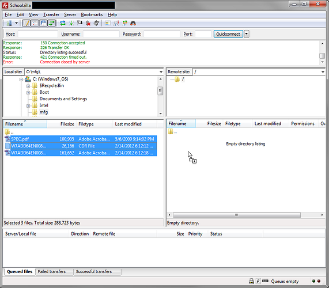
Task: Switch to Failed transfers tab
Action: coord(54,272)
